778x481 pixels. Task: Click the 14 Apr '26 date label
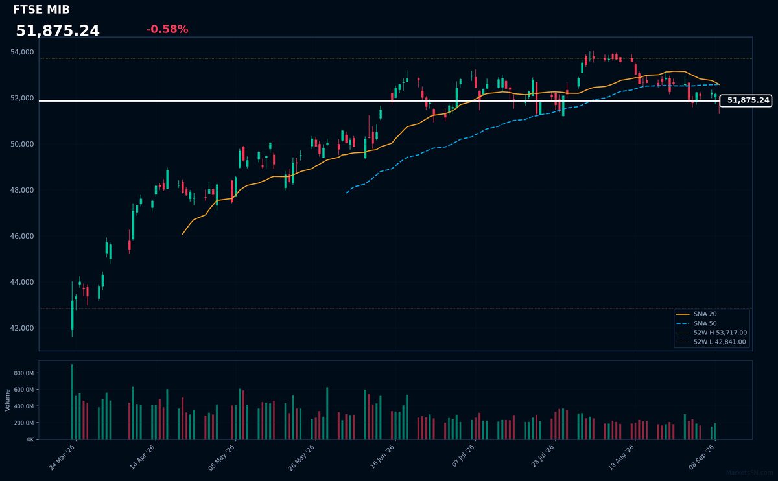[x=141, y=457]
